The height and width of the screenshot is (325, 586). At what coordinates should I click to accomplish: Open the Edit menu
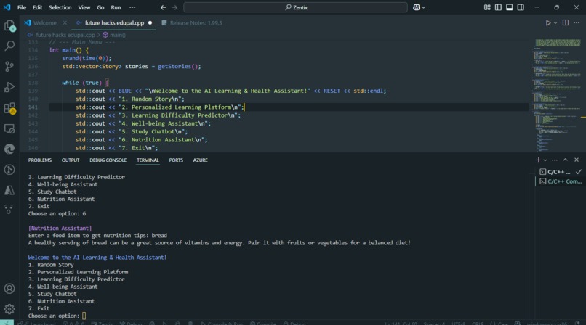[x=37, y=7]
